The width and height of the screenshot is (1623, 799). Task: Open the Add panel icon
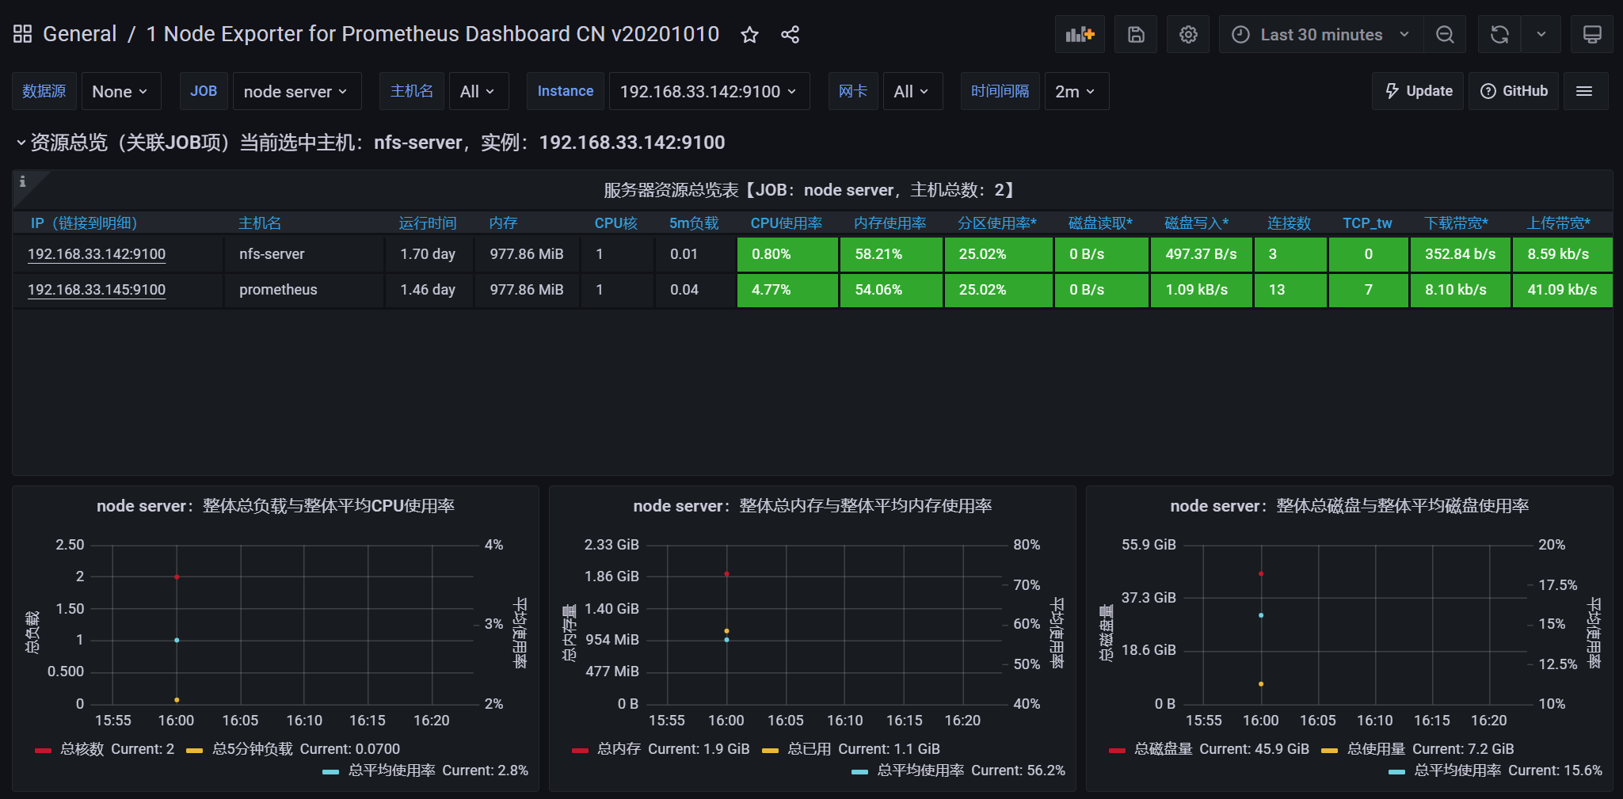(x=1079, y=34)
